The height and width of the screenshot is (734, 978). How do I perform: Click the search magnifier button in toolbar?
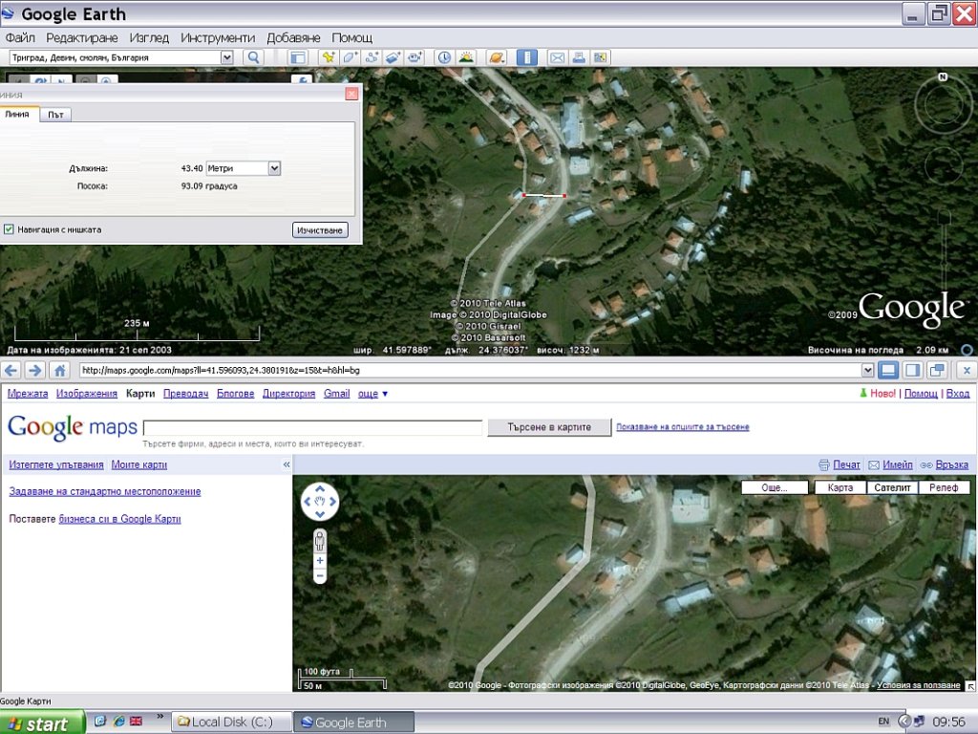pyautogui.click(x=254, y=57)
